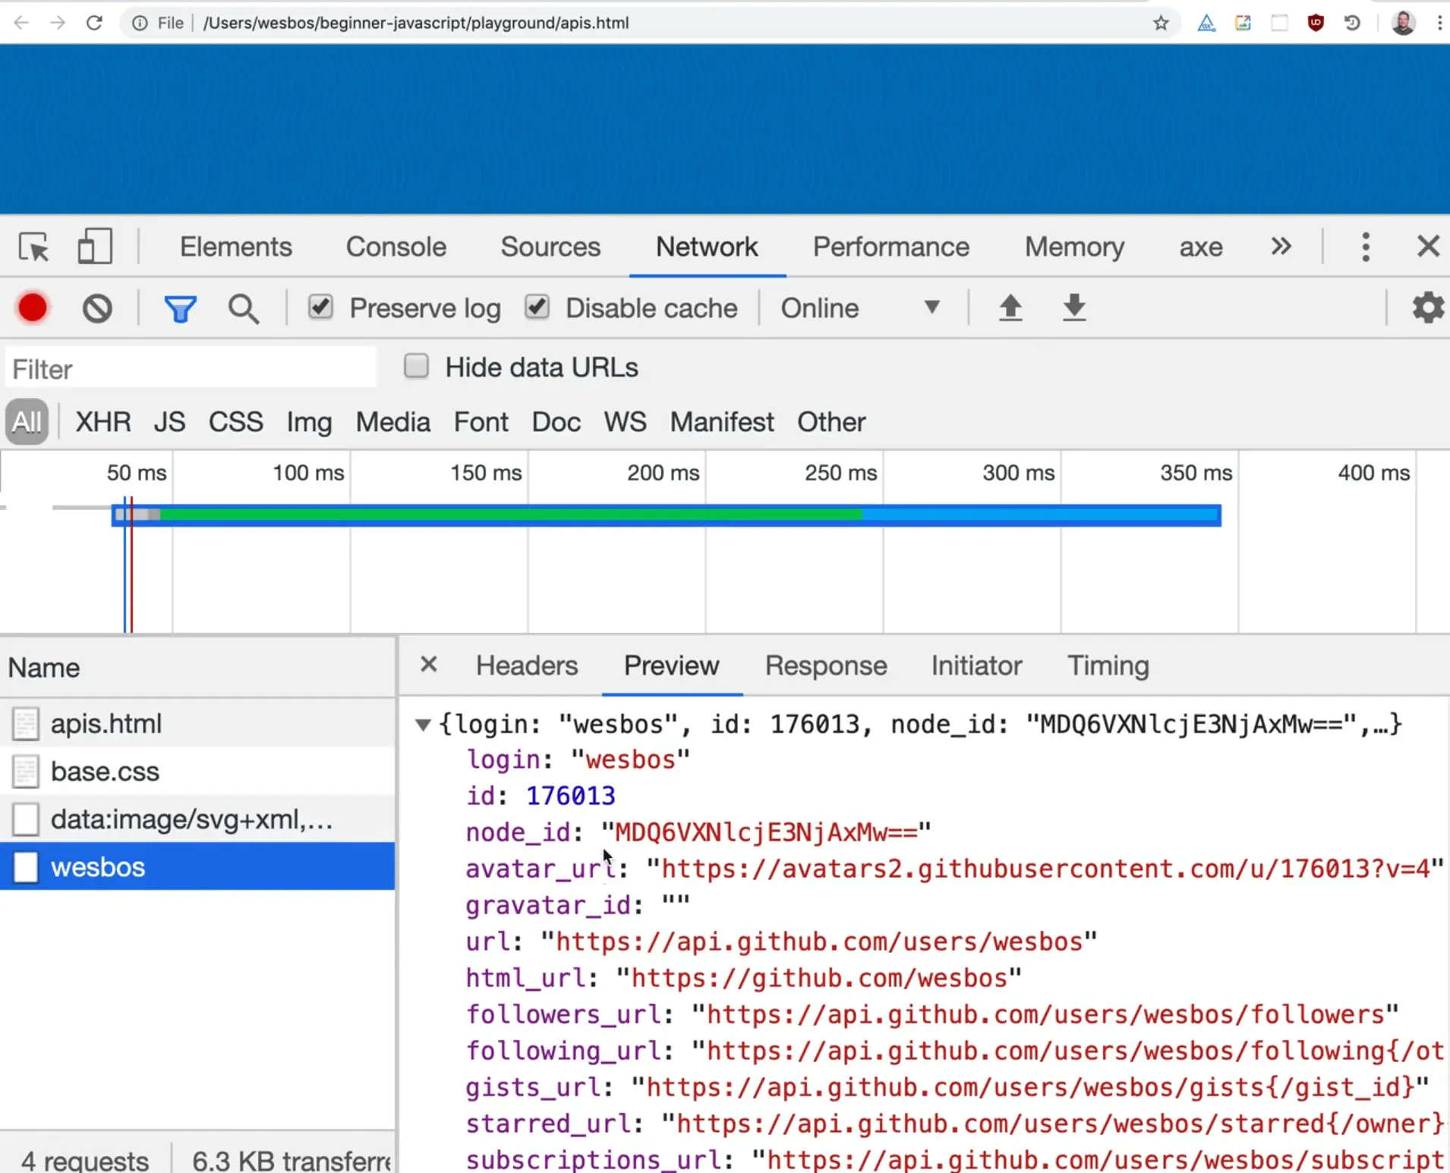Open network settings gear icon

pos(1427,308)
